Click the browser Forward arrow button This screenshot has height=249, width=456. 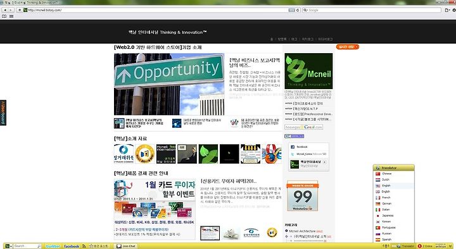(x=11, y=10)
